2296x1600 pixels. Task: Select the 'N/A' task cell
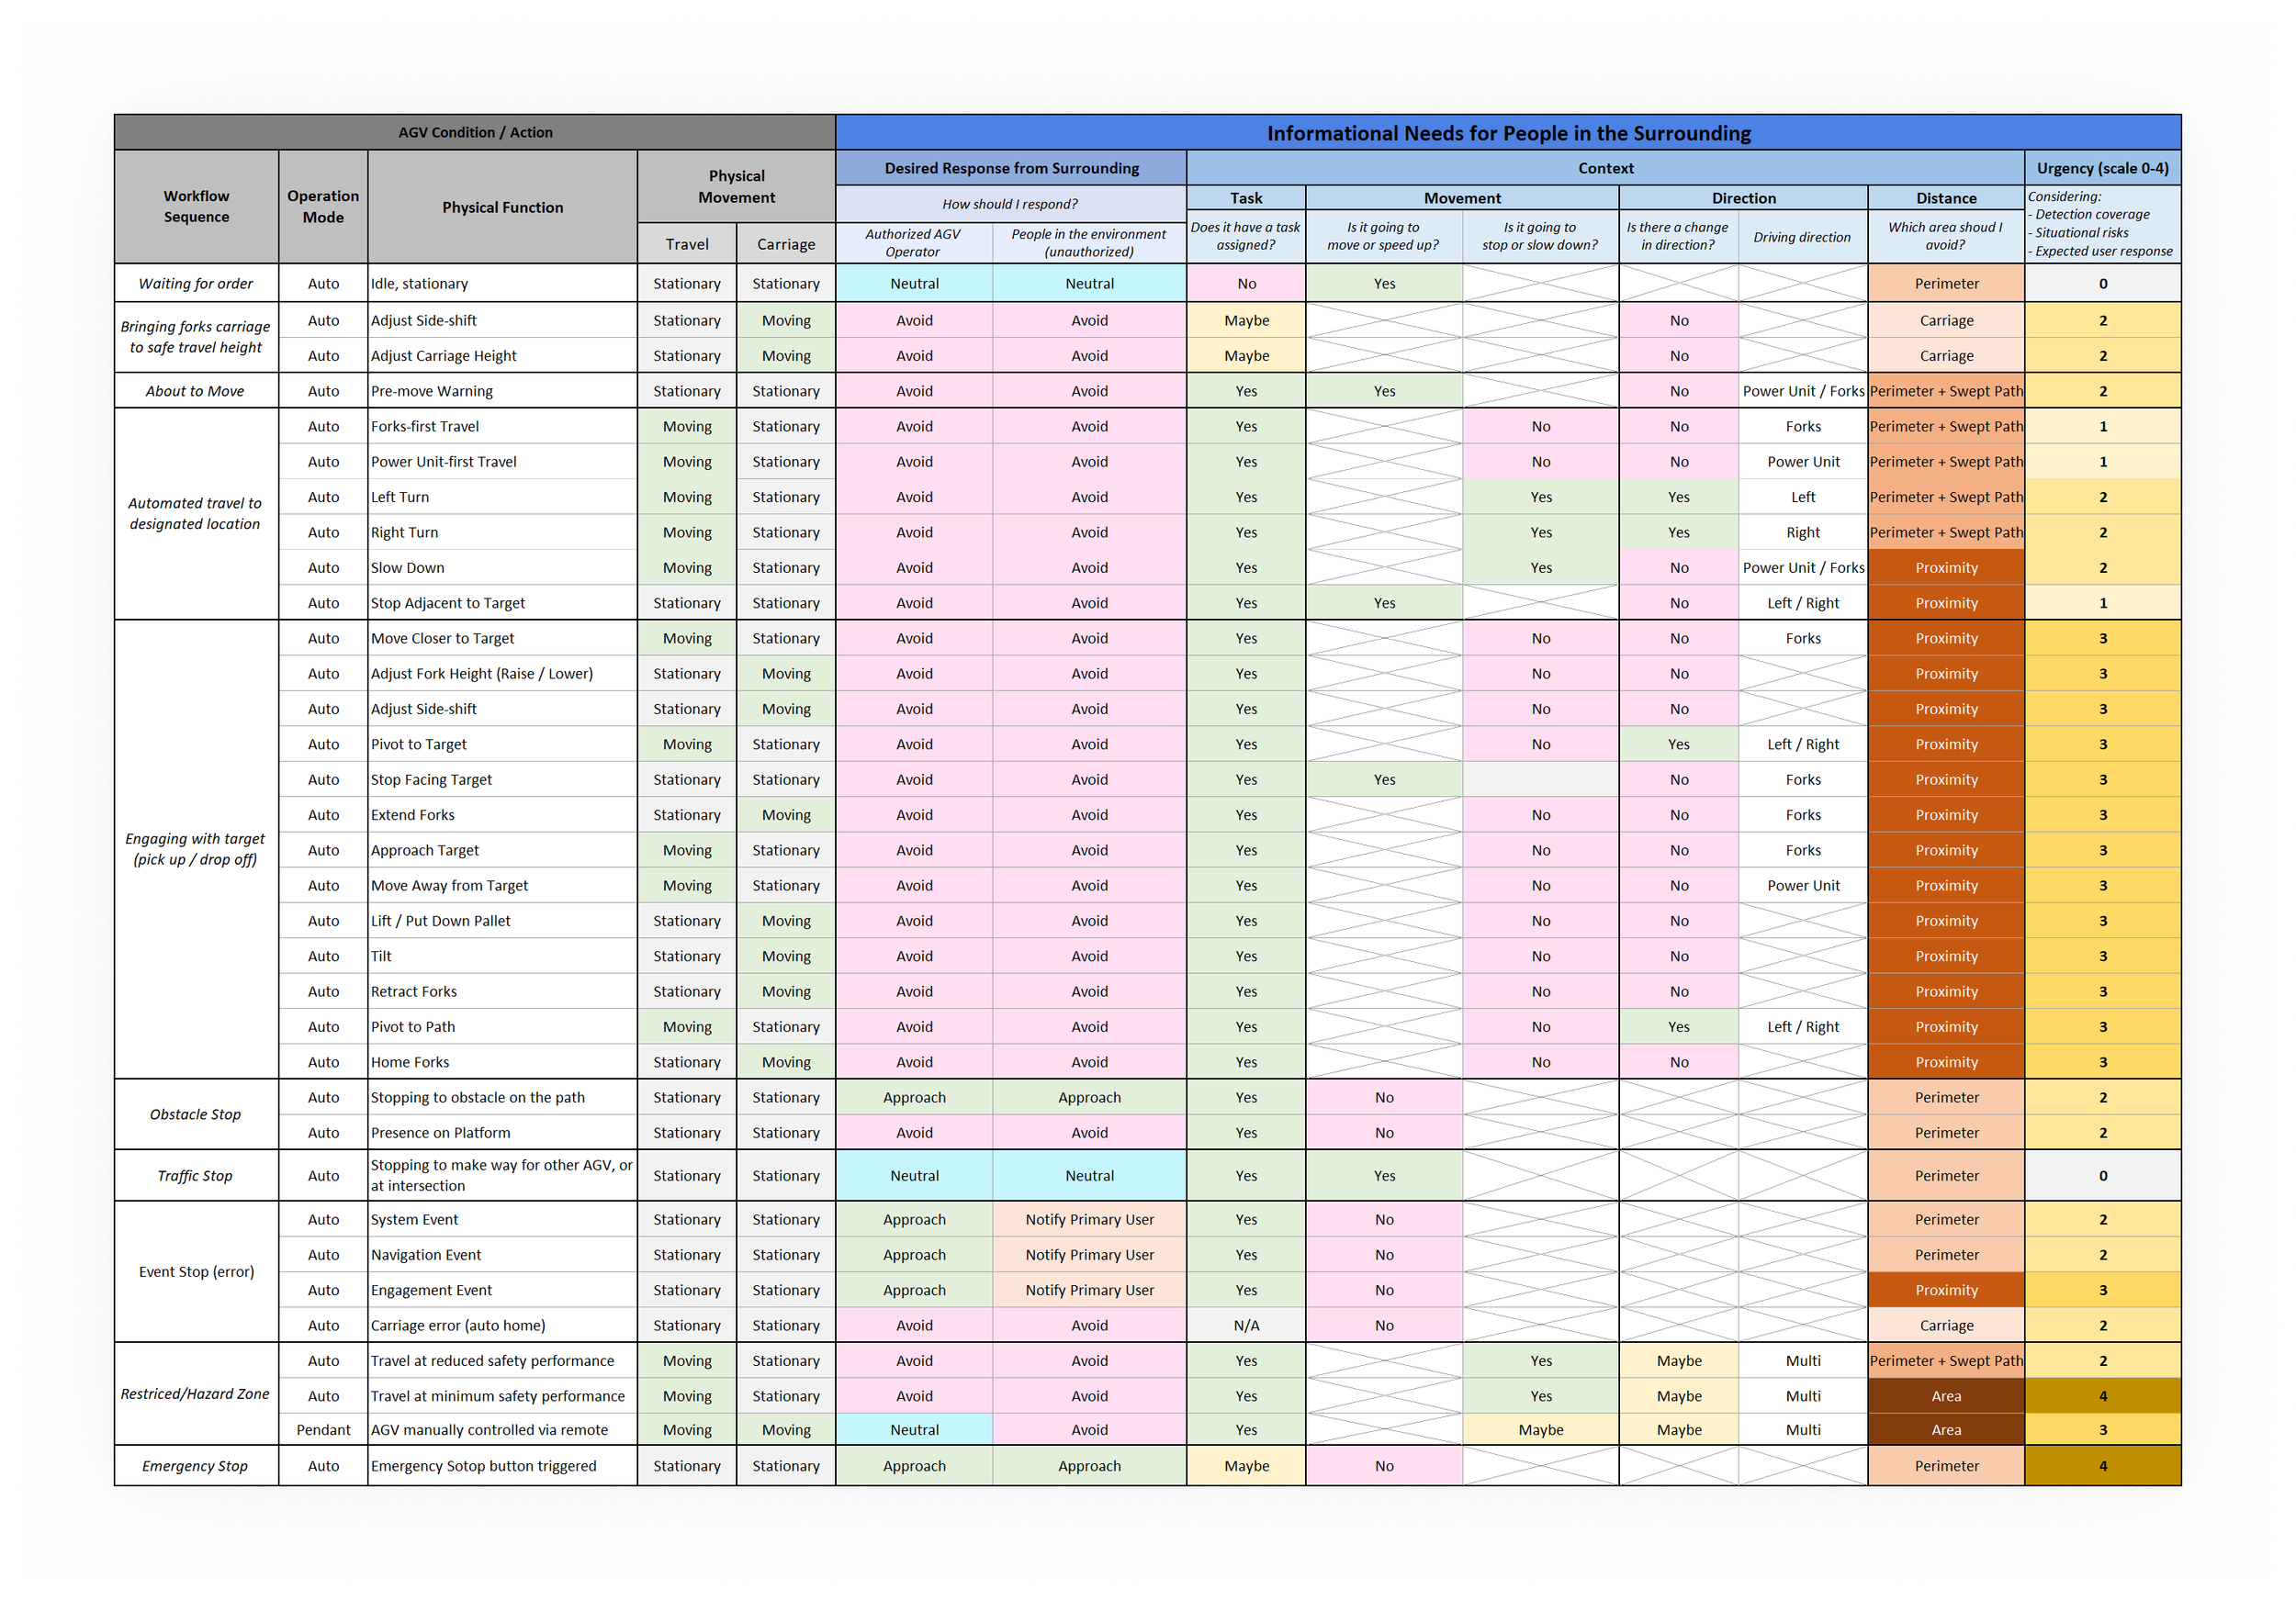click(1246, 1326)
